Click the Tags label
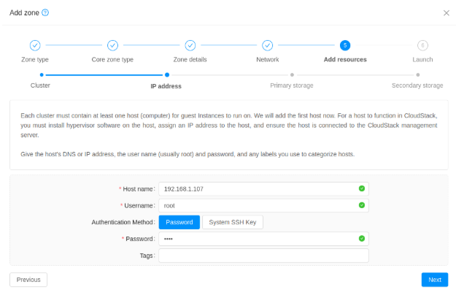The width and height of the screenshot is (456, 295). 146,256
